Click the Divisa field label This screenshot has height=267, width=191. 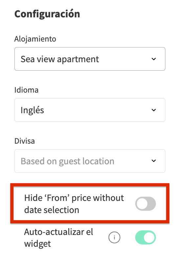[25, 141]
